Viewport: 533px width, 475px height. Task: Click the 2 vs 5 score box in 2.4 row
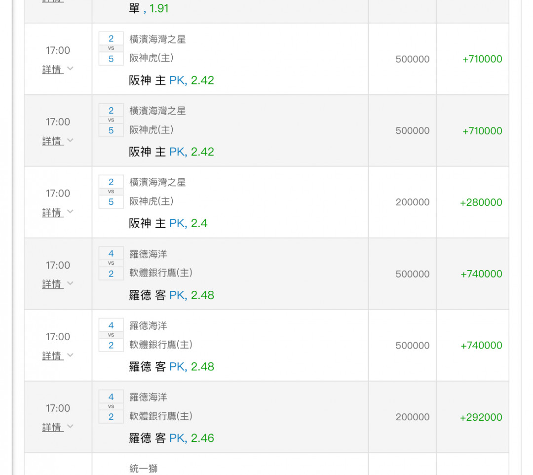point(111,192)
